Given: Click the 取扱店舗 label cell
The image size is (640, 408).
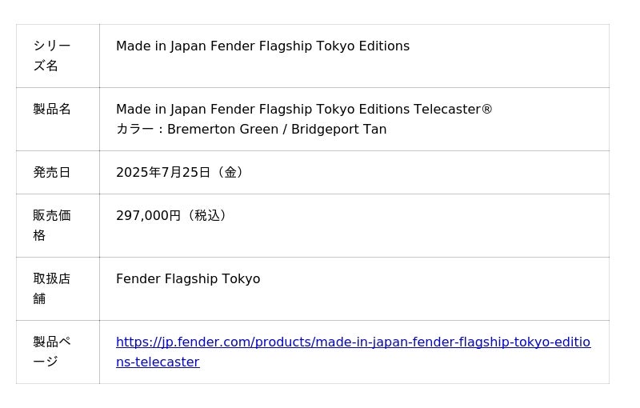Looking at the screenshot, I should [x=52, y=289].
